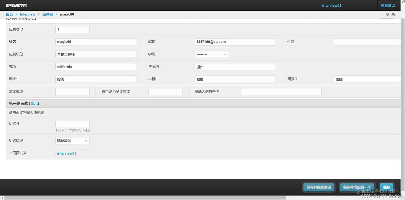Edit the 城市 field containing telifornia
Image resolution: width=405 pixels, height=200 pixels.
point(96,67)
